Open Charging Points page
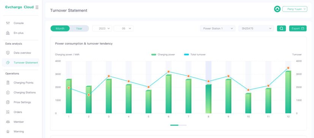The image size is (314, 138). [x=23, y=82]
